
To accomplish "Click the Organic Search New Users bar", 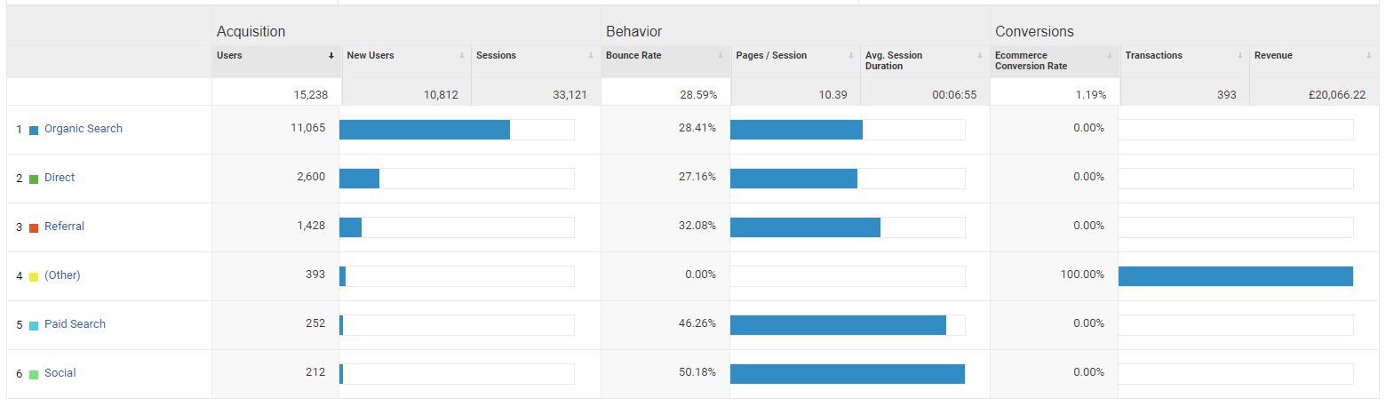I will pyautogui.click(x=425, y=130).
